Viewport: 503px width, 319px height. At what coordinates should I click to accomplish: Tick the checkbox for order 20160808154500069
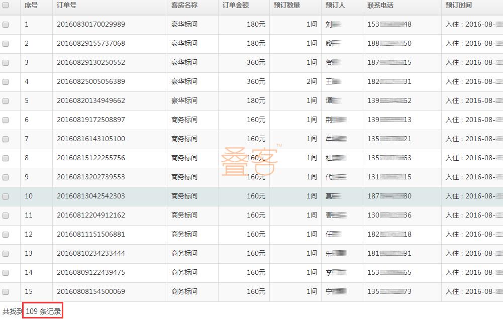point(6,292)
